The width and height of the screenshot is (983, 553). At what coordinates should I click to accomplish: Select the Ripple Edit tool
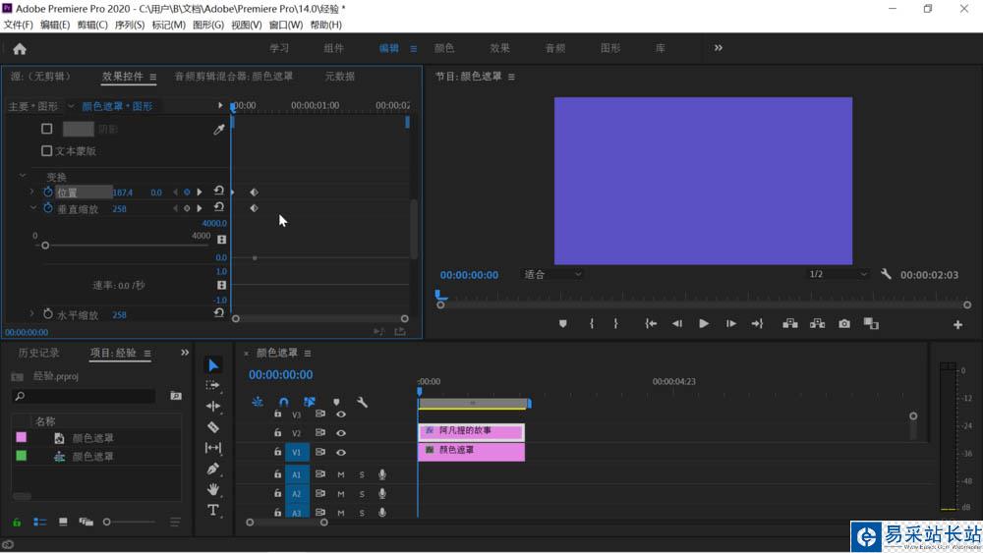click(x=213, y=406)
